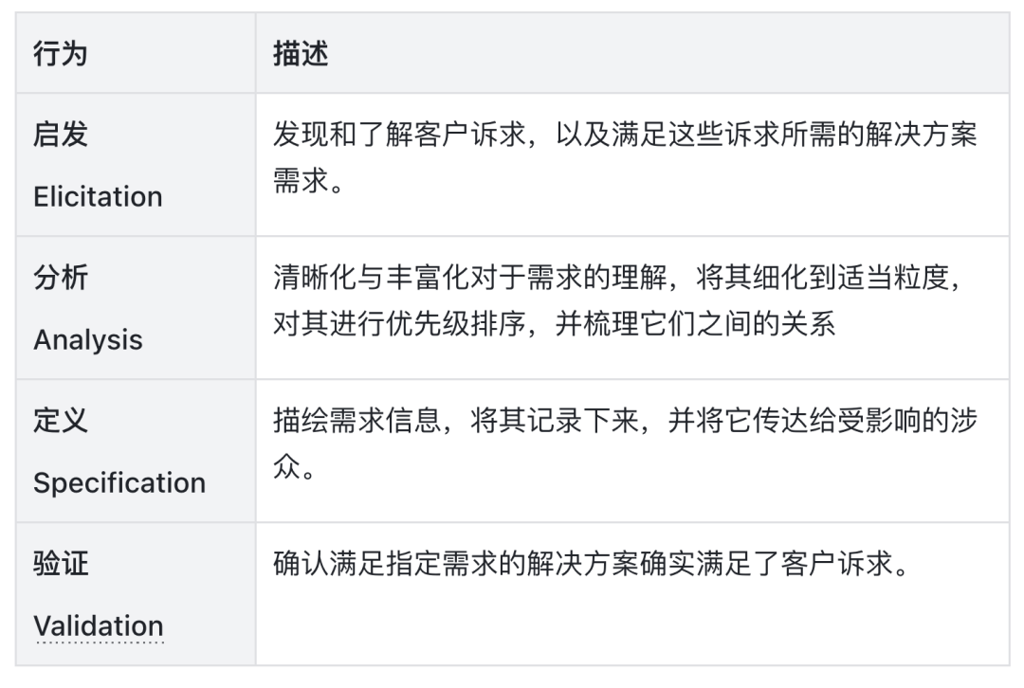Select the "分析" behavior label
The image size is (1024, 688).
tap(61, 278)
